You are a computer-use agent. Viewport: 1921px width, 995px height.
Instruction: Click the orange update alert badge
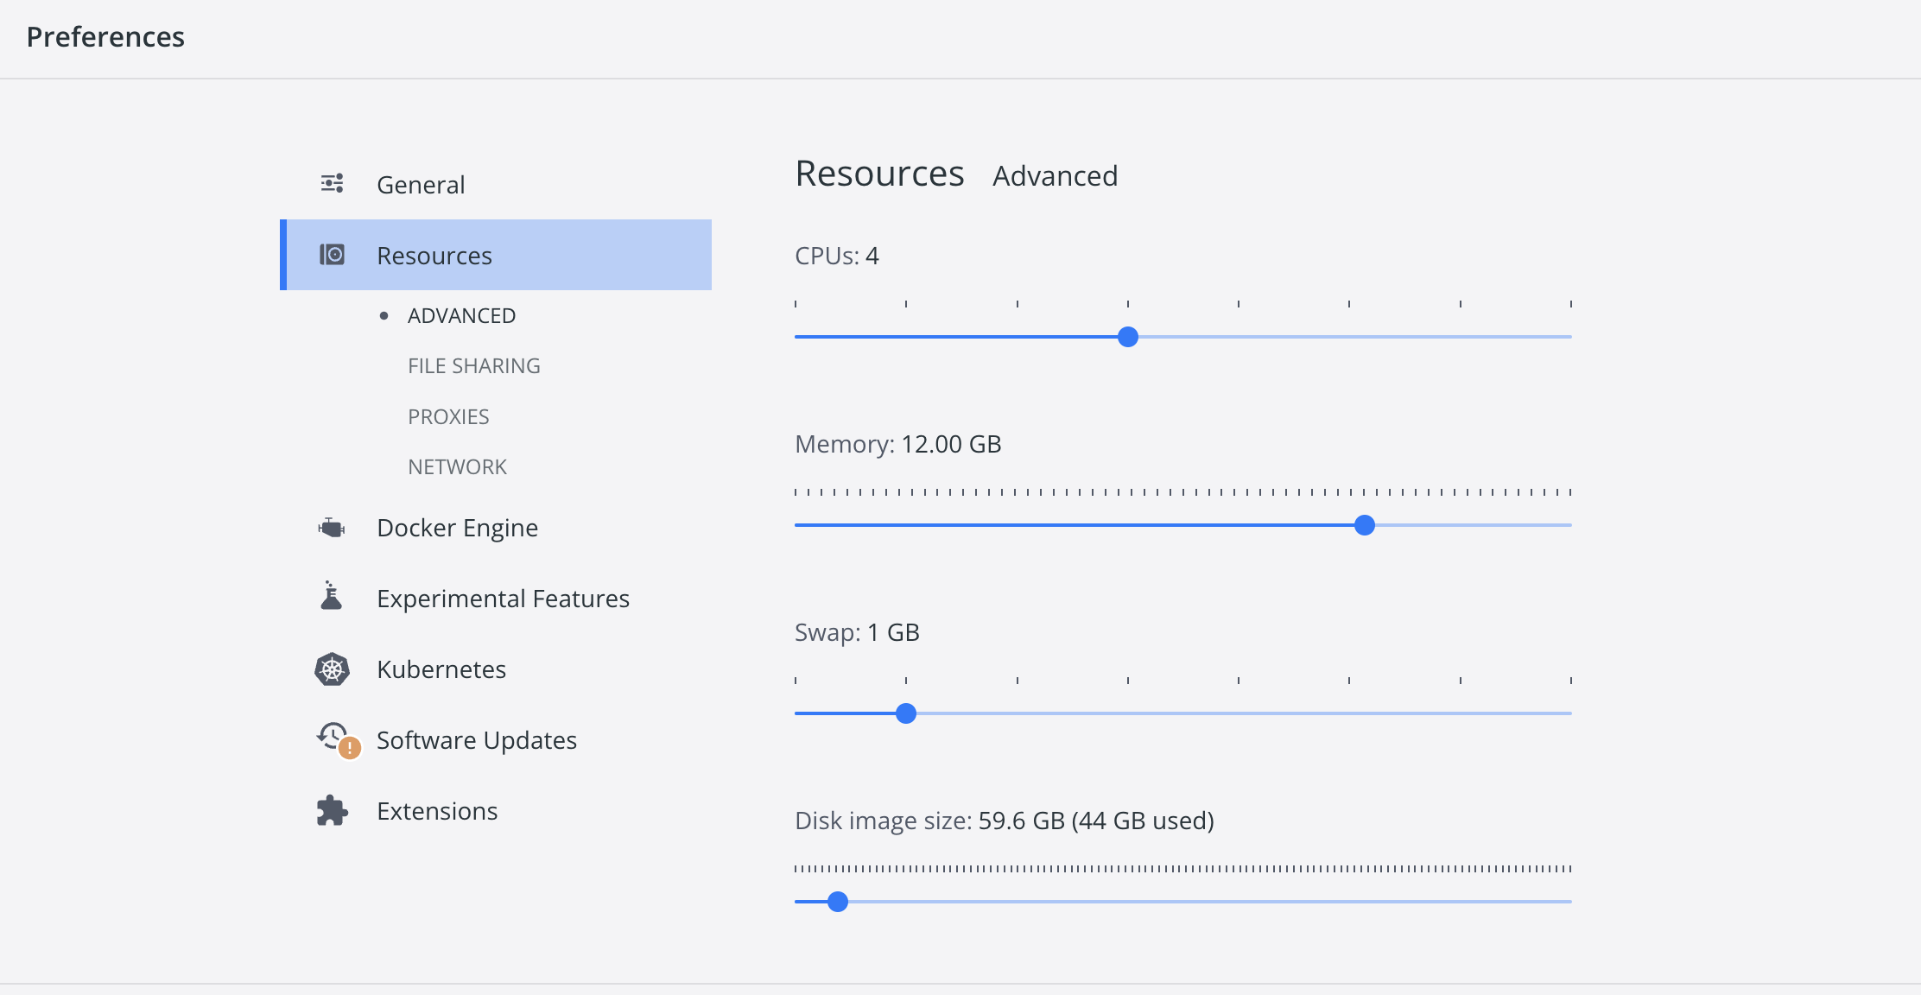pyautogui.click(x=350, y=748)
